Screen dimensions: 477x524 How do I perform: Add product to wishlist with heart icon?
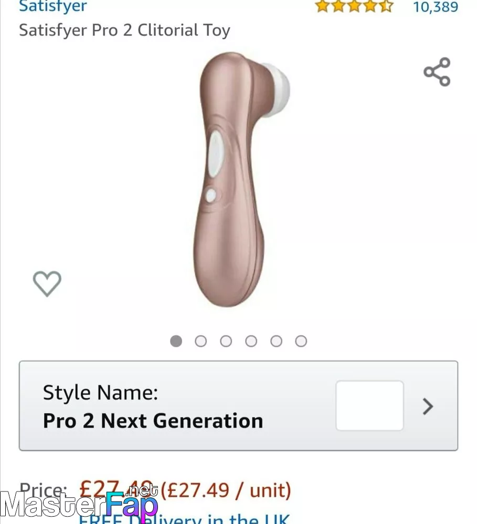tap(47, 284)
